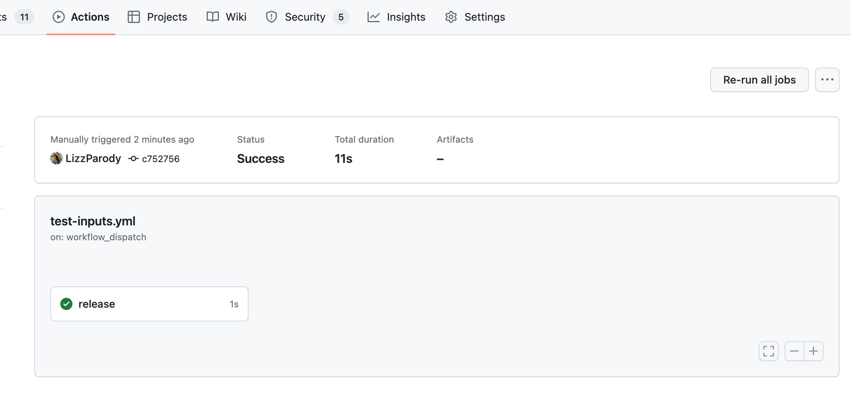Click the Actions play icon
The image size is (851, 405).
tap(58, 17)
